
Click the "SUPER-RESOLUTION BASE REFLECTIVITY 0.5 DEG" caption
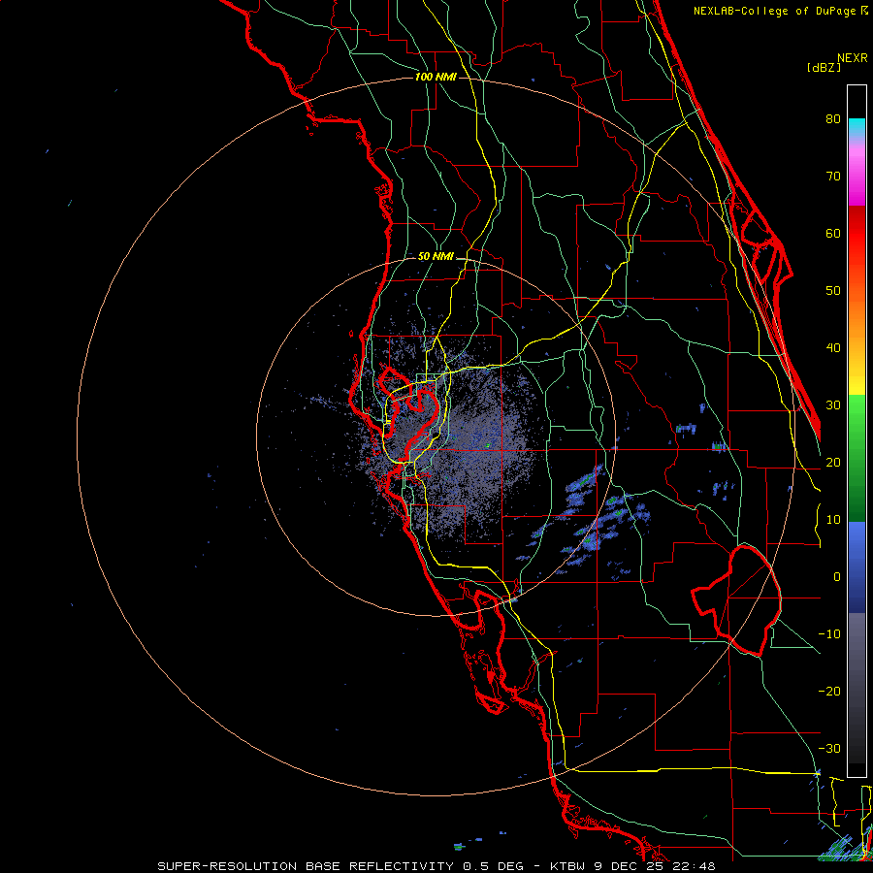(340, 866)
